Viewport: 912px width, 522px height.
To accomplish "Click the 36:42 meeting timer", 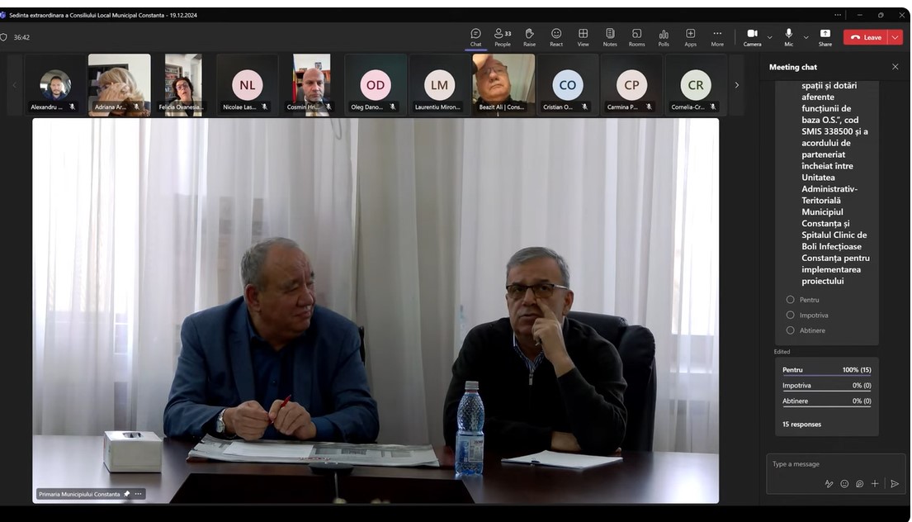I will (x=21, y=37).
